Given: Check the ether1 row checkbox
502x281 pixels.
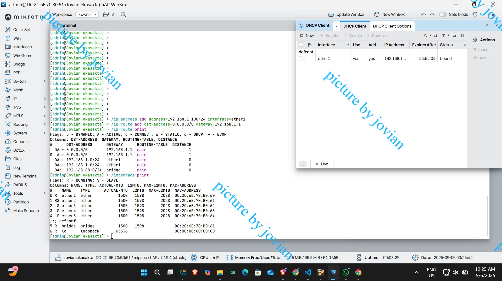Looking at the screenshot, I should click(x=301, y=58).
